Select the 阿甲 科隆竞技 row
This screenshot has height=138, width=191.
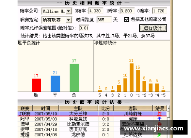tap(92, 119)
